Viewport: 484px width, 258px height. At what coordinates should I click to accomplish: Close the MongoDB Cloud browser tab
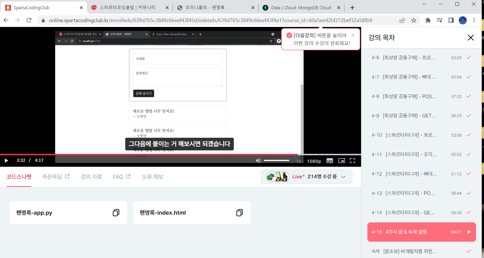click(339, 8)
